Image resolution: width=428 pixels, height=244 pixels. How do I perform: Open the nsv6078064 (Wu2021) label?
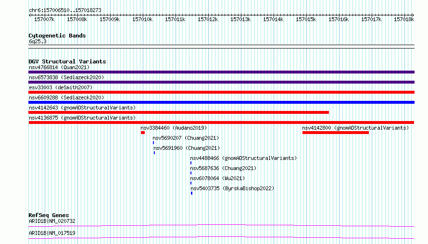pyautogui.click(x=217, y=178)
